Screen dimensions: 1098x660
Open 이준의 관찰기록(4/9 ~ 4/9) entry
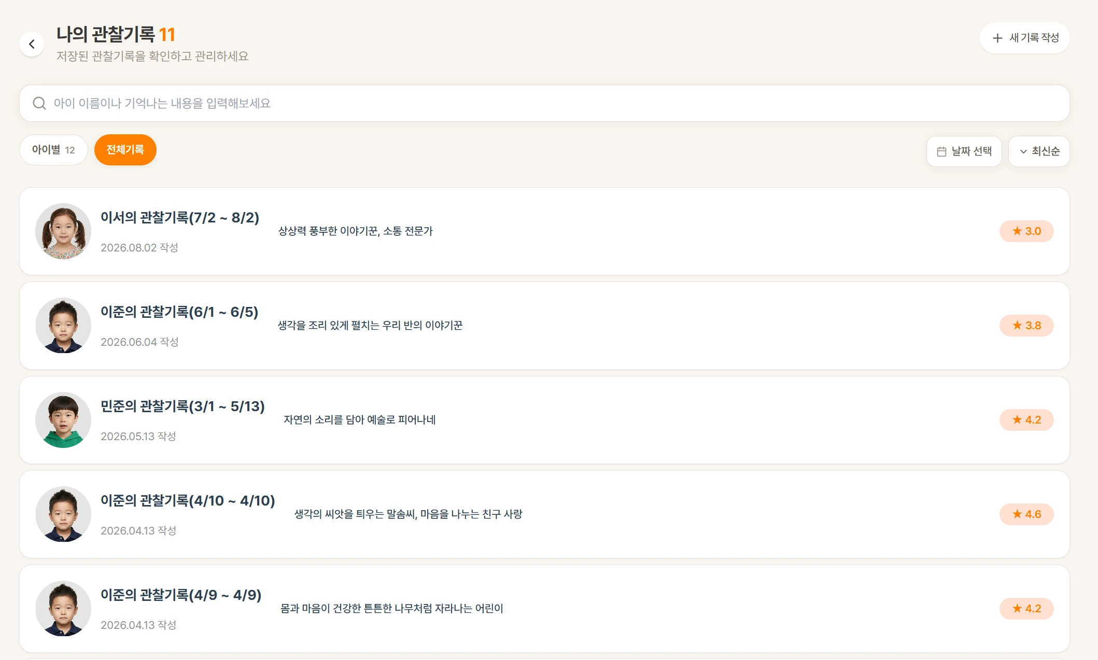pyautogui.click(x=544, y=609)
